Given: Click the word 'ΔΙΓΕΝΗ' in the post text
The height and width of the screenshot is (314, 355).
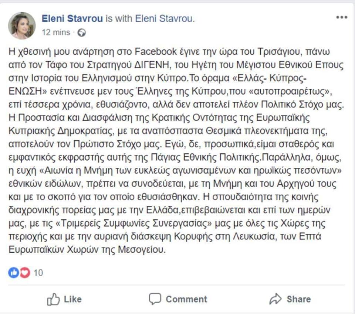Looking at the screenshot, I should point(152,65).
